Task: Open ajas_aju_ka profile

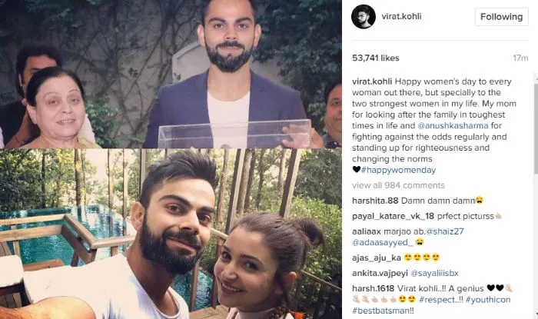Action: (377, 258)
